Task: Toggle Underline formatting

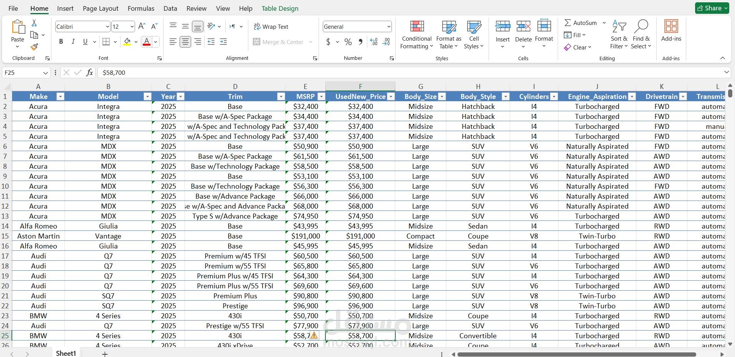Action: click(x=85, y=42)
